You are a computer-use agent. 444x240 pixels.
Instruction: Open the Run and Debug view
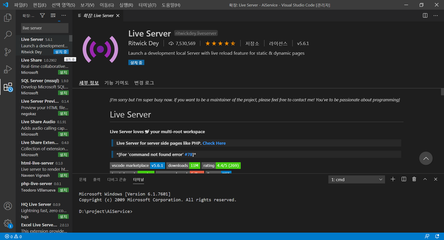pos(8,70)
